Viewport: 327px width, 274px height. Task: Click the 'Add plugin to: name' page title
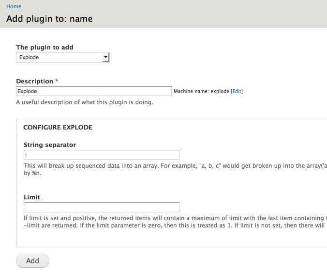click(x=49, y=19)
